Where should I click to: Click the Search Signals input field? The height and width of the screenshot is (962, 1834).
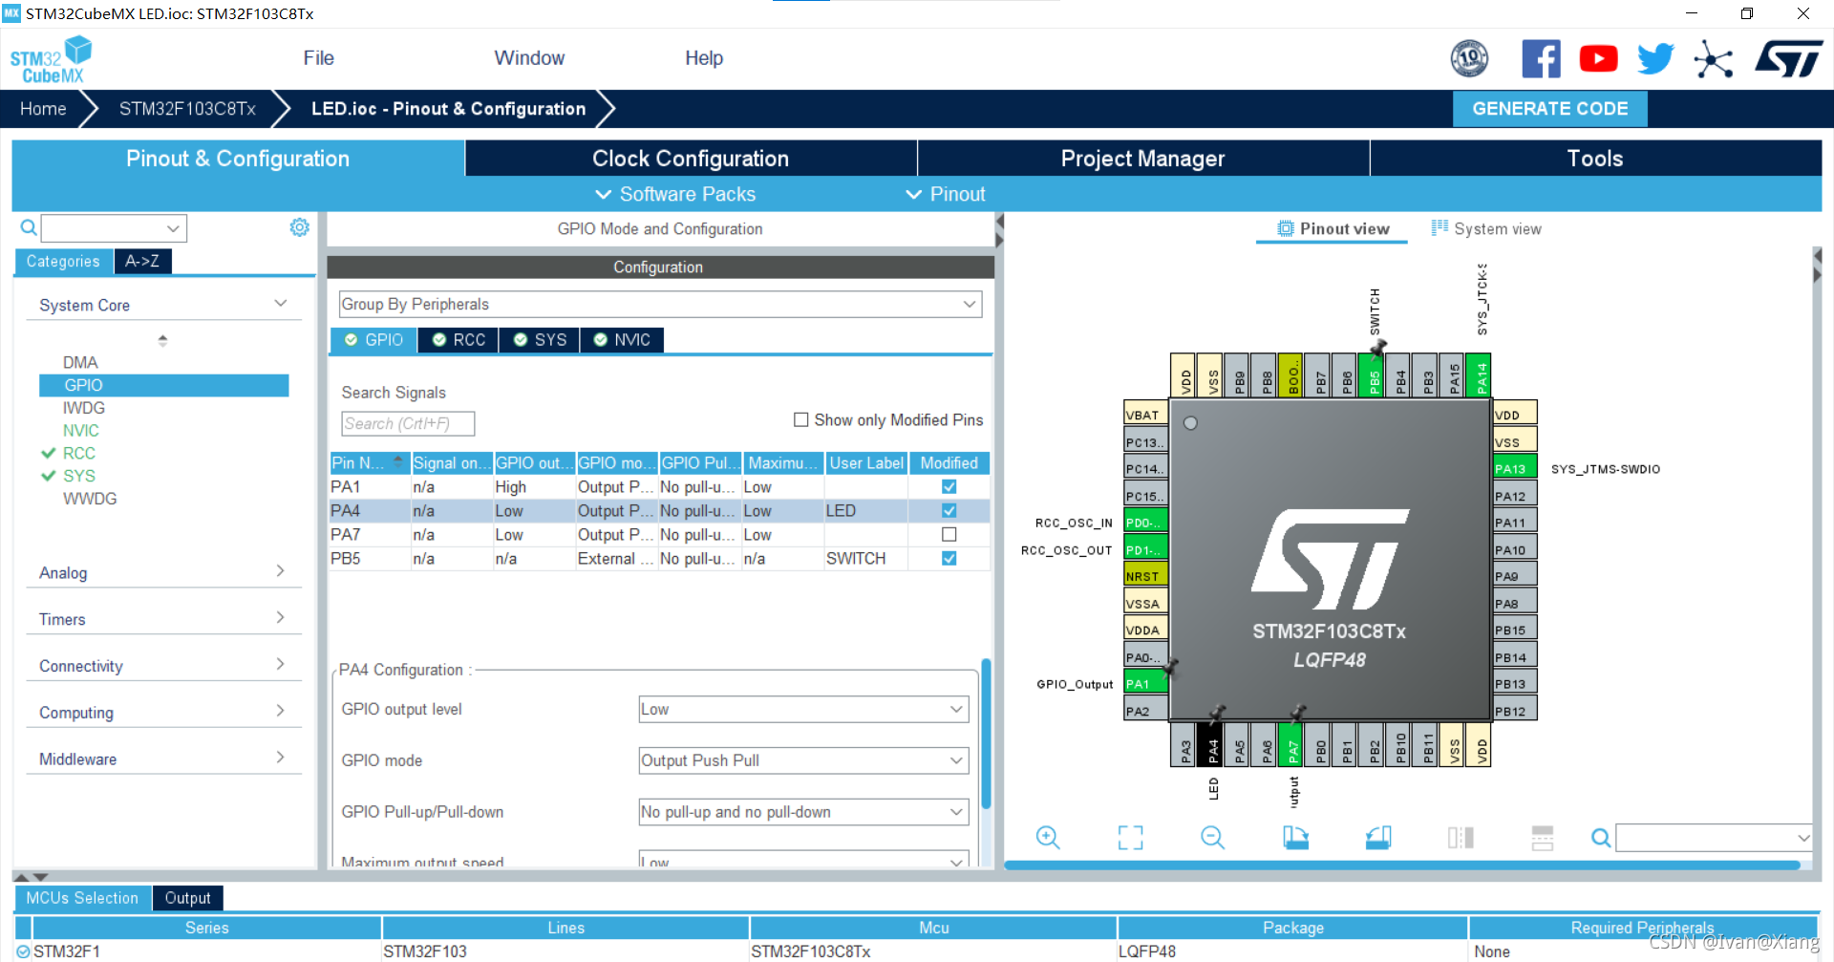[x=408, y=423]
